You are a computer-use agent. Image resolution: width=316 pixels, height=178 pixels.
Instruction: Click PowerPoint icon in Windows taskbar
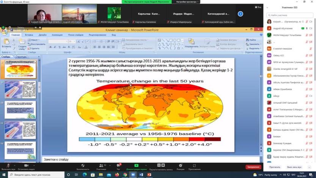tap(149, 175)
